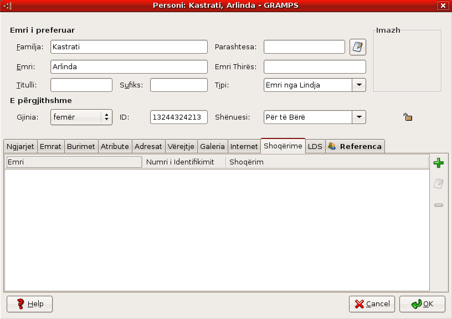Switch to the Ngjarjet tab
This screenshot has height=319, width=452.
(20, 146)
